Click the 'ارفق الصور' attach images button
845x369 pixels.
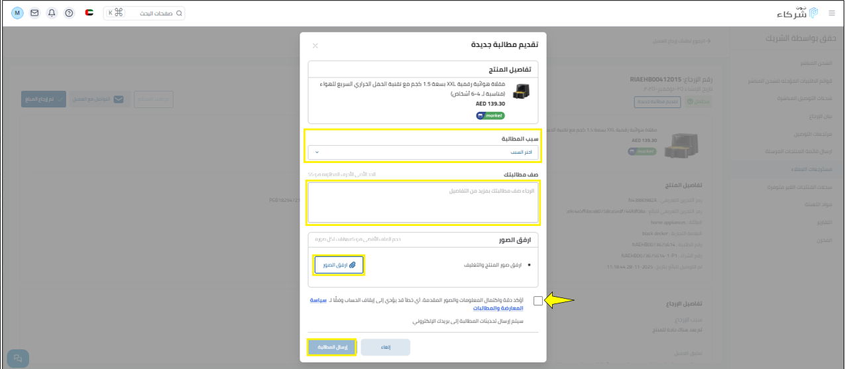point(339,265)
